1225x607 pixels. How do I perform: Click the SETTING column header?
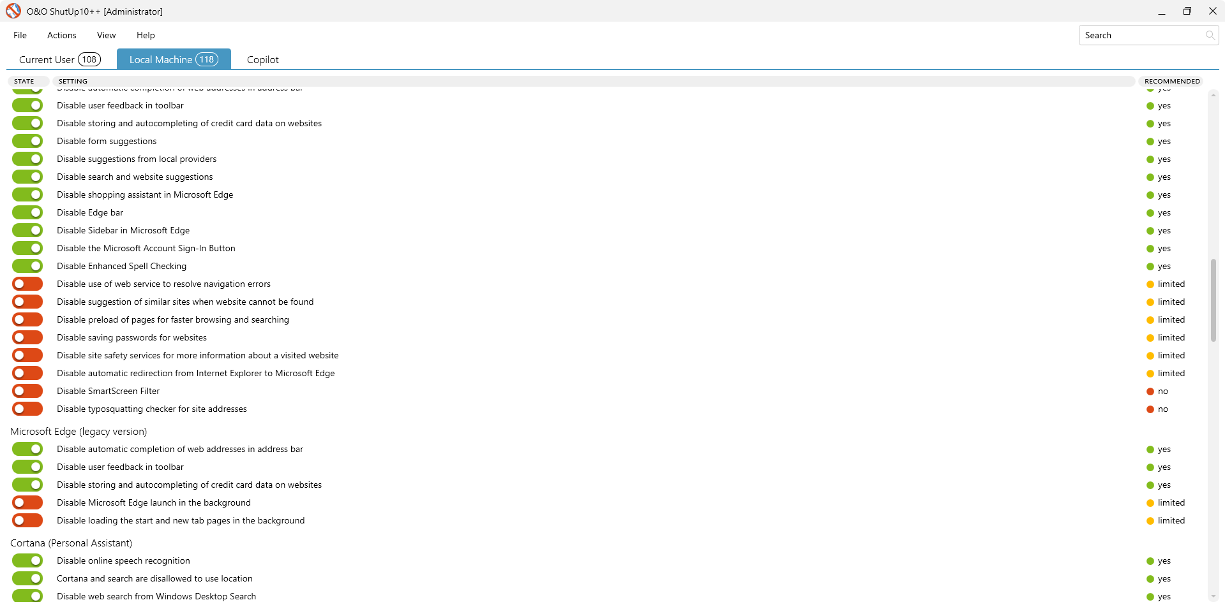[x=593, y=81]
